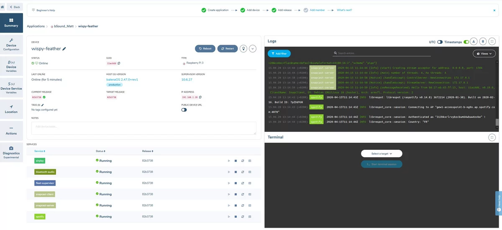Toggle UTC time in logs
This screenshot has height=230, width=502.
coord(440,42)
